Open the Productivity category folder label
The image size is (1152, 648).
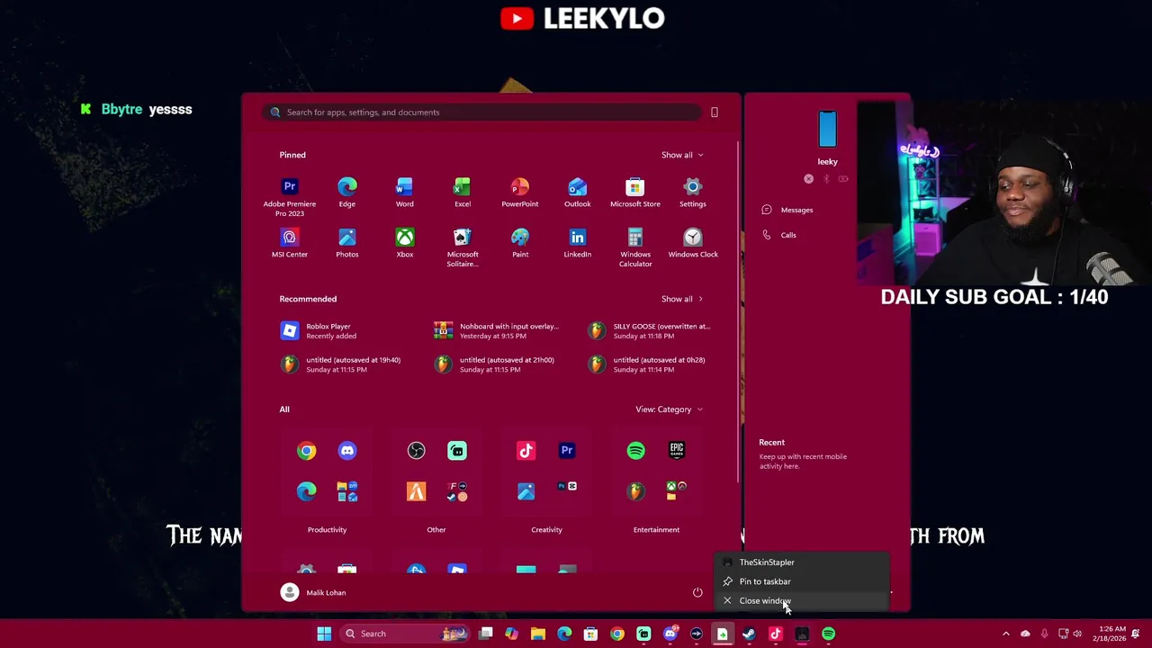[x=327, y=530]
